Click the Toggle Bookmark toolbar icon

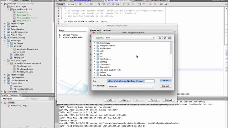(133, 4)
